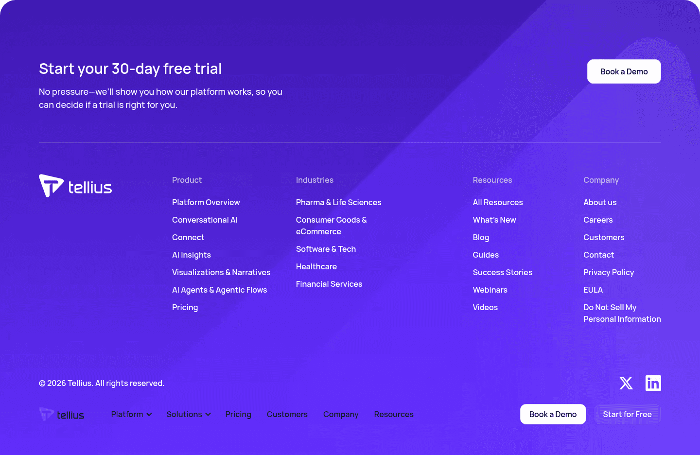Viewport: 700px width, 455px height.
Task: Click the Product column heading
Action: (x=187, y=180)
